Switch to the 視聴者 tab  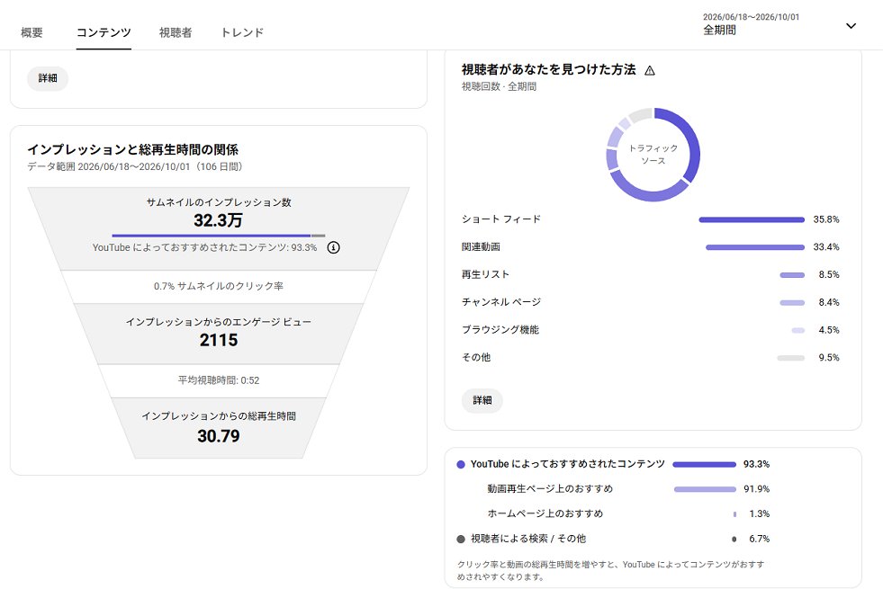[176, 32]
